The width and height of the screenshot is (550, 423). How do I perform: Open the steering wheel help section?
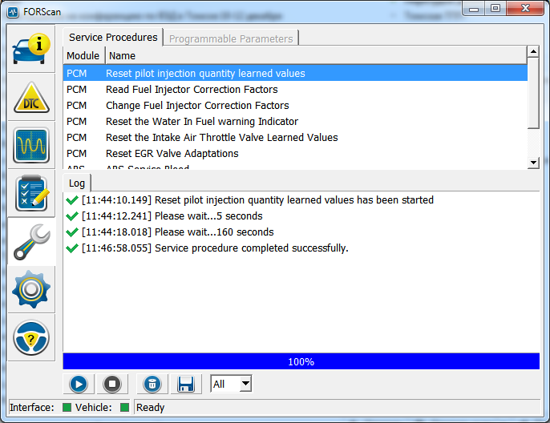[31, 336]
